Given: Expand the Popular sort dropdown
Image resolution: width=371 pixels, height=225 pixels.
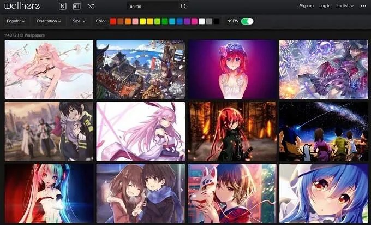Looking at the screenshot, I should coord(16,21).
